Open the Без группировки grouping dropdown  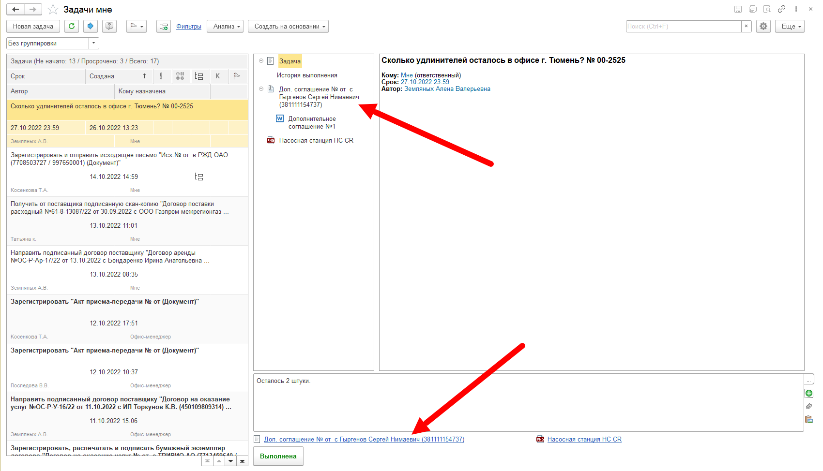pos(94,44)
